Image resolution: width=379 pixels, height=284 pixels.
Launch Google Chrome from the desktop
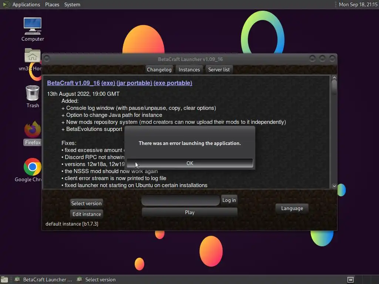33,167
